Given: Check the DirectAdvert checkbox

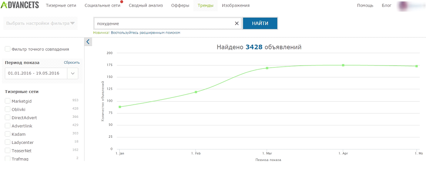Looking at the screenshot, I should [8, 117].
